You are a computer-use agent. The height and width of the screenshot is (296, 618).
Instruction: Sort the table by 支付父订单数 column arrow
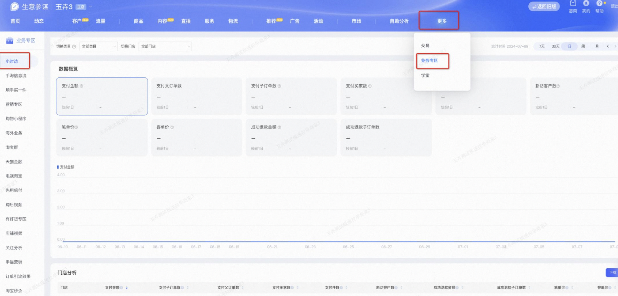point(242,287)
